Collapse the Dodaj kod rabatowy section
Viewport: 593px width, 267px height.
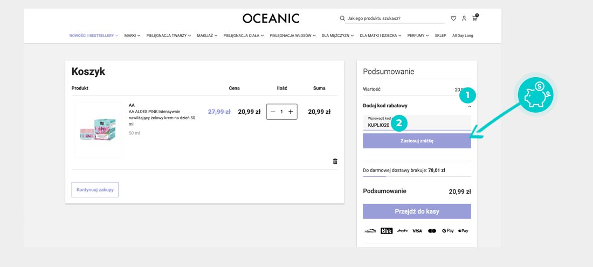[x=470, y=106]
